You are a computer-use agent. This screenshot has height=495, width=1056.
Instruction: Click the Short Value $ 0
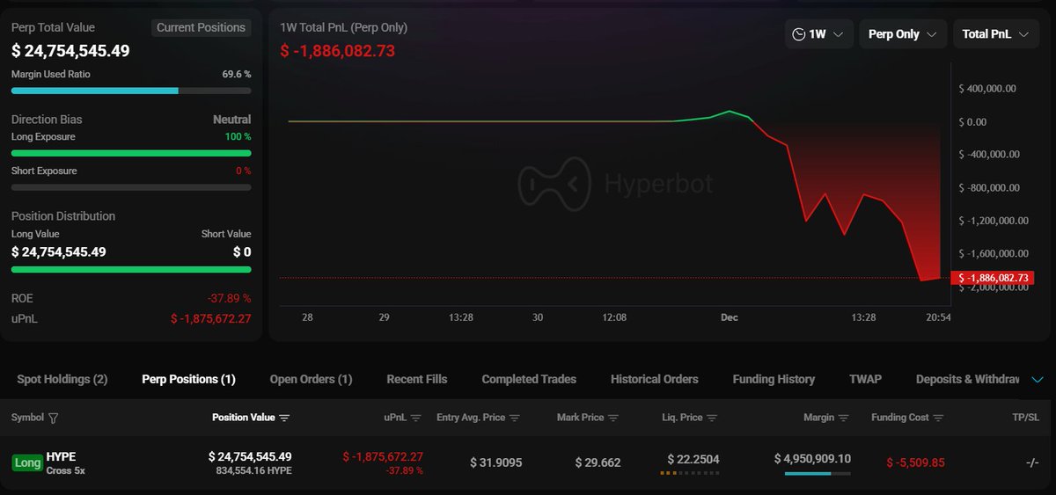point(241,251)
